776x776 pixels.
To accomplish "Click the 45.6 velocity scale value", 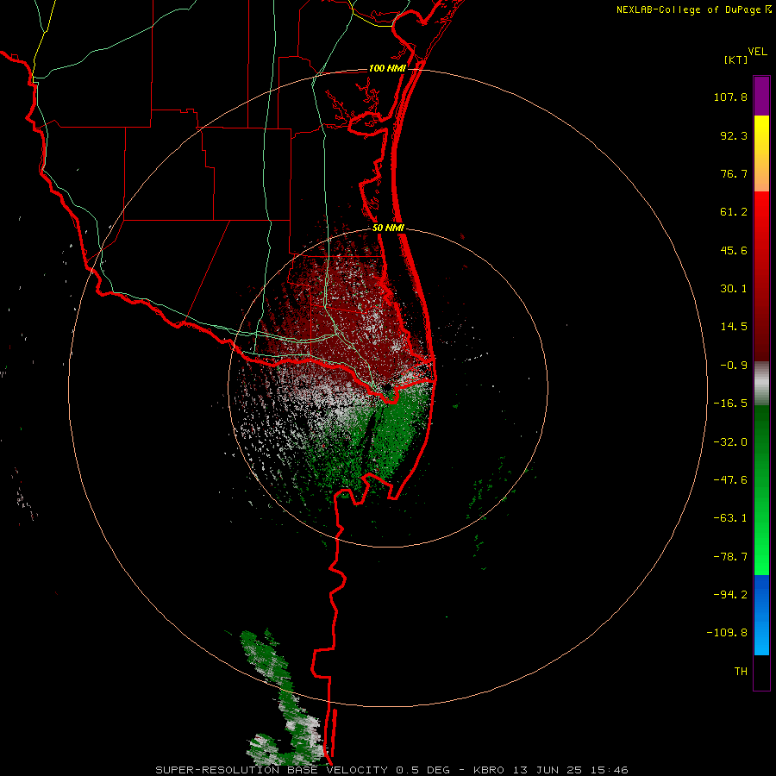I will (x=734, y=250).
